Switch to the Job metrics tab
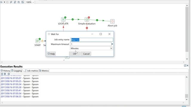The image size is (191, 107). (x=31, y=71)
